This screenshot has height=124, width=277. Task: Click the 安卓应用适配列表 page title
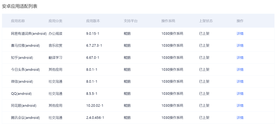pyautogui.click(x=20, y=6)
